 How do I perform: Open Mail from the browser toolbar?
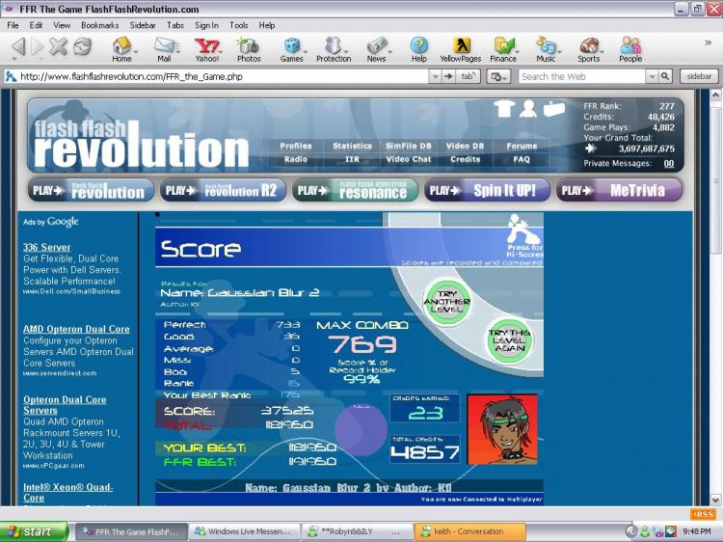pos(164,49)
